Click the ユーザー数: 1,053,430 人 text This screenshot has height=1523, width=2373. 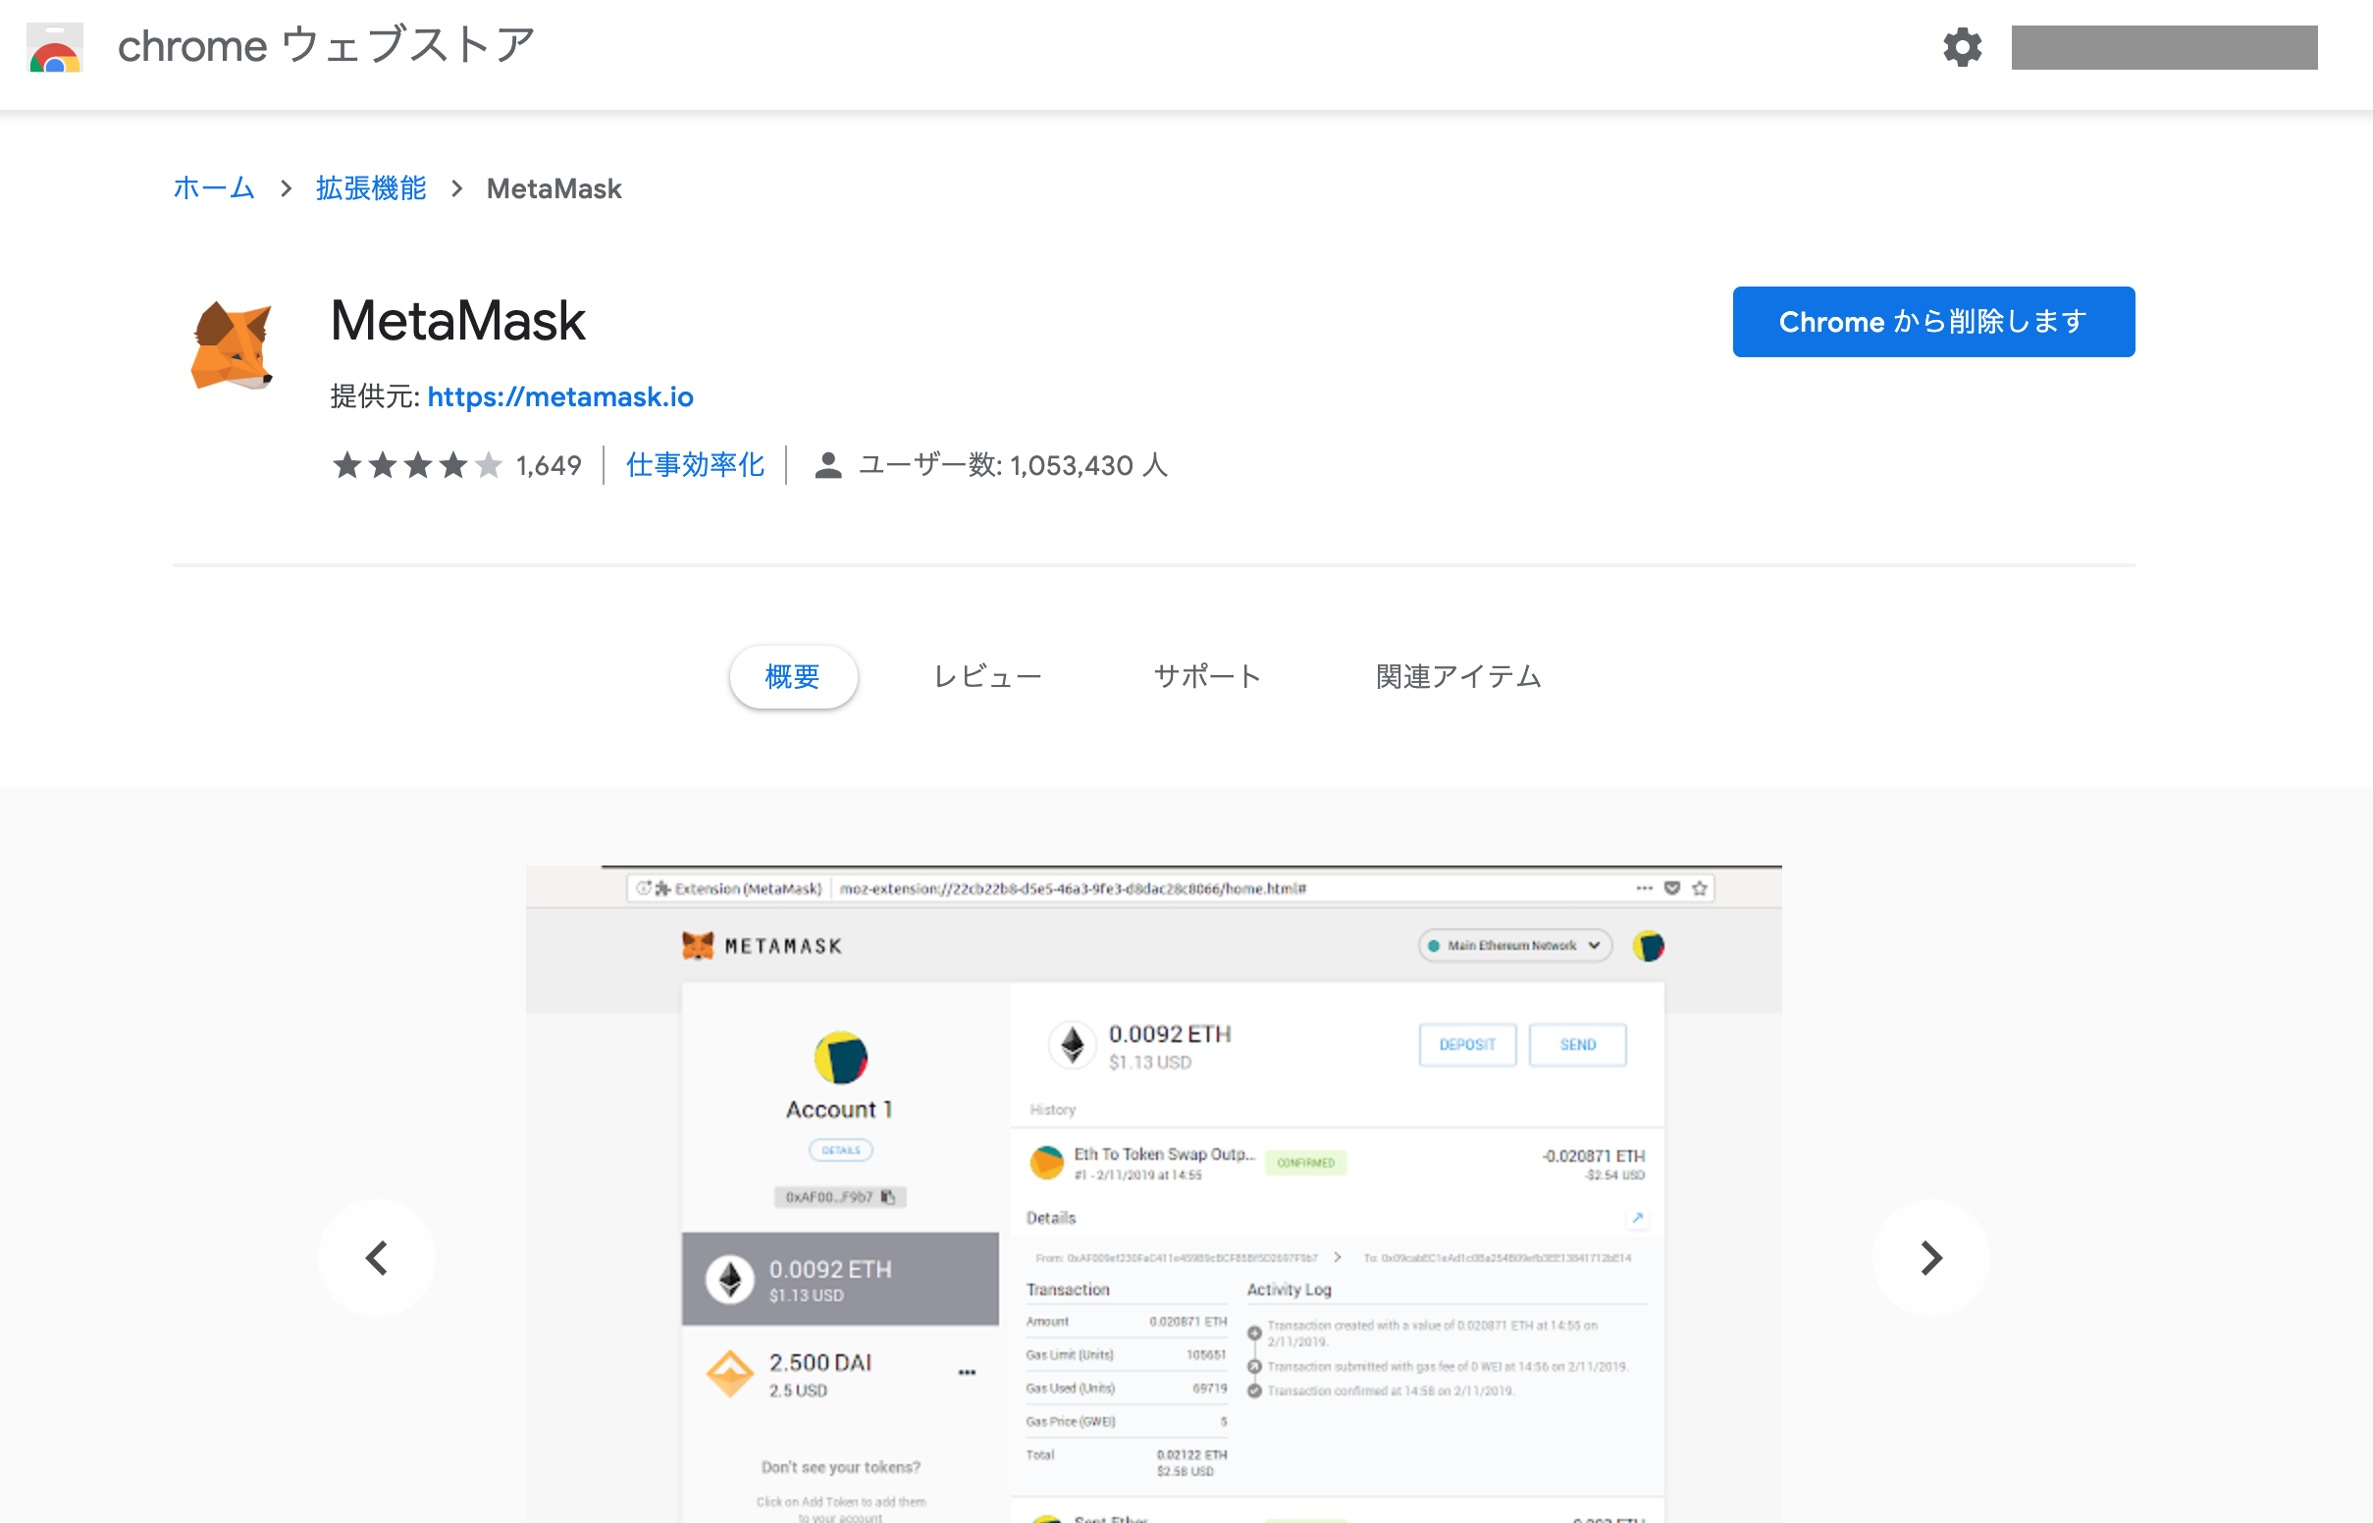[x=1014, y=465]
